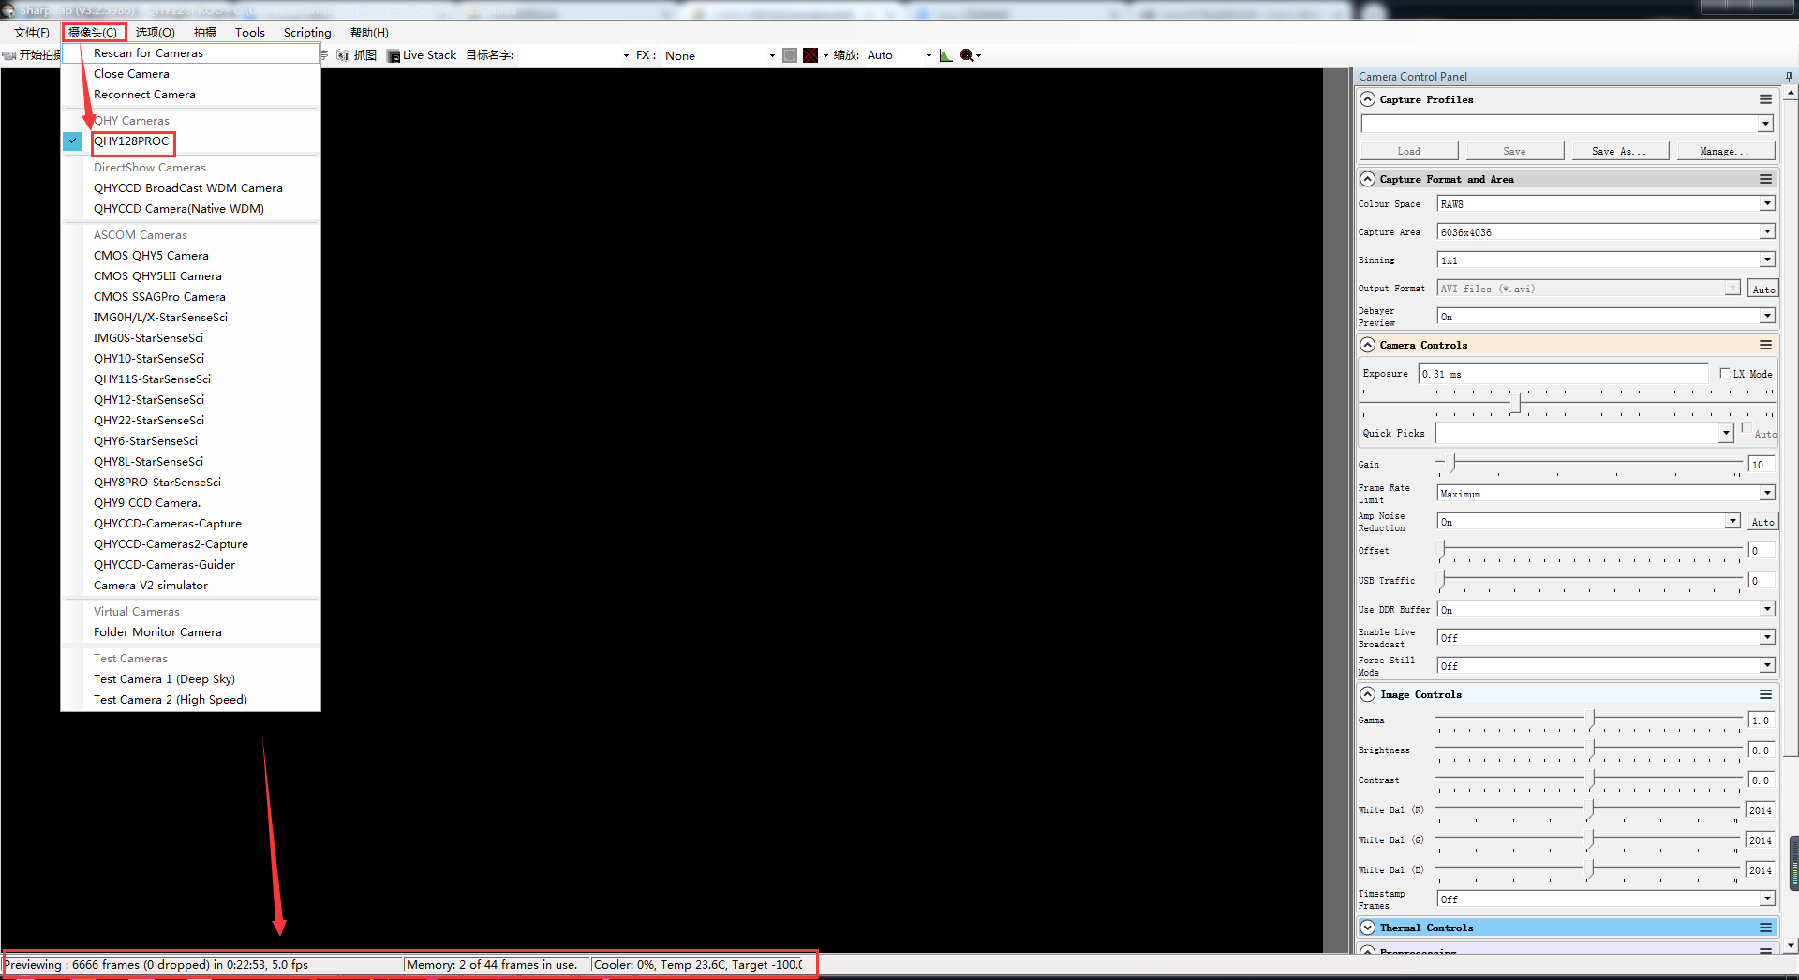
Task: Toggle the Auto checkbox next to Quick Picks
Action: pos(1747,427)
